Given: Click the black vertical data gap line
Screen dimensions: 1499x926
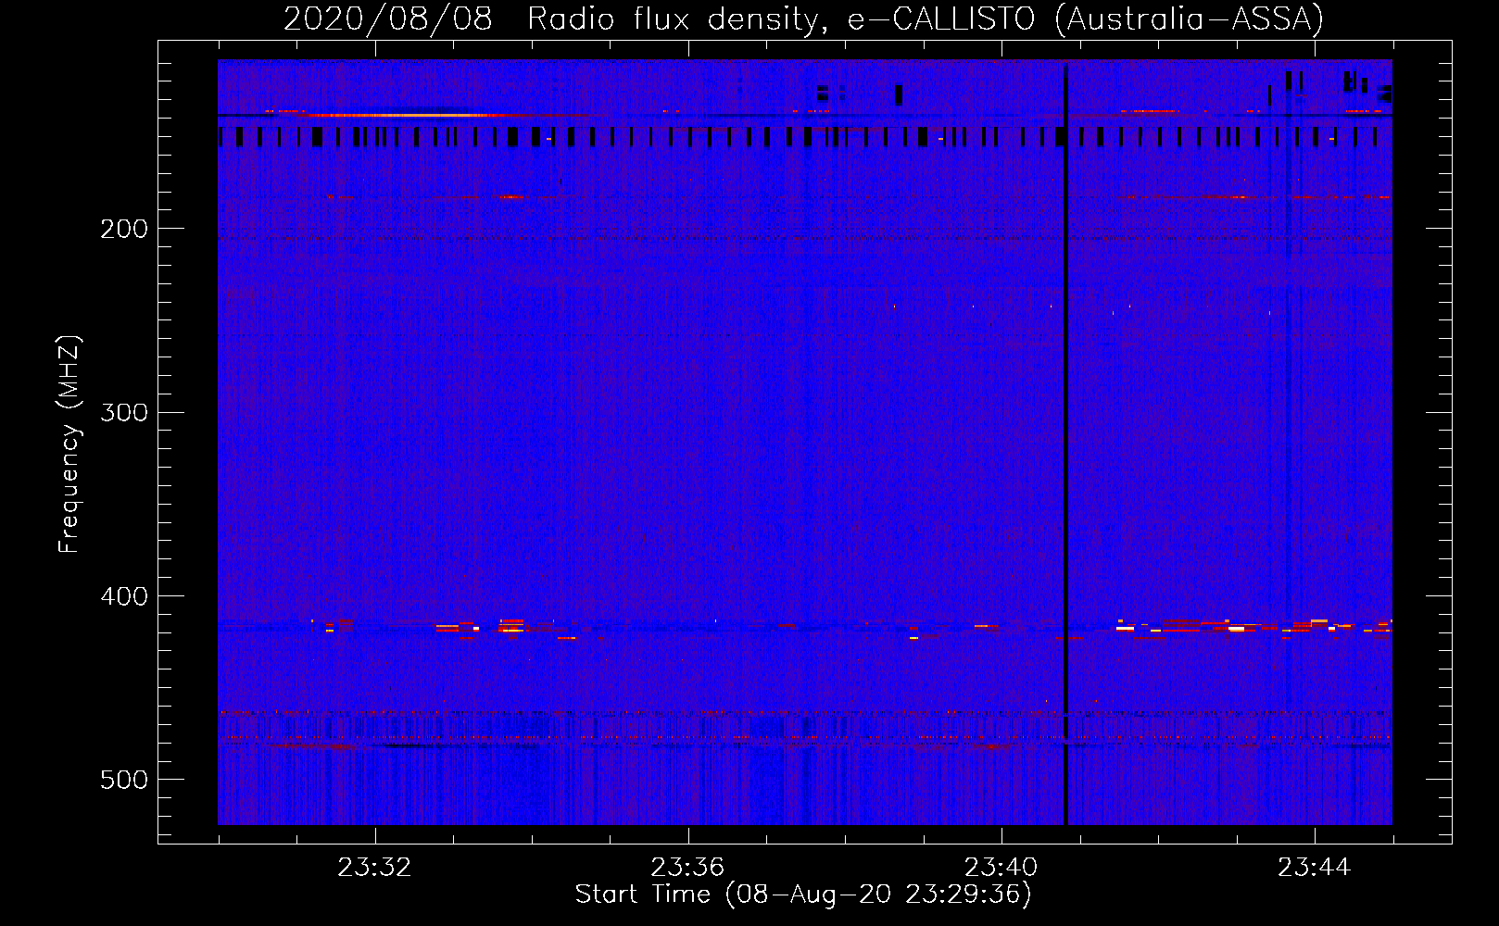Looking at the screenshot, I should [1065, 444].
